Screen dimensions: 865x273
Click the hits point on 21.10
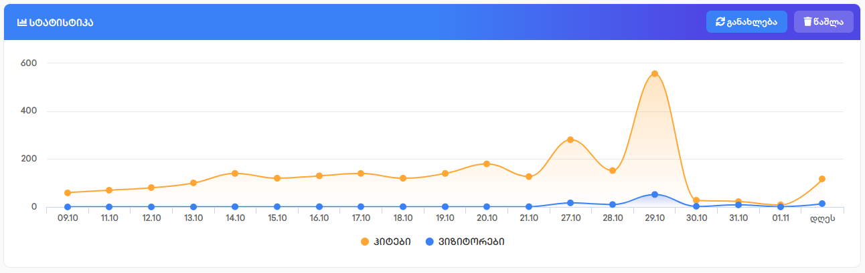(x=529, y=177)
